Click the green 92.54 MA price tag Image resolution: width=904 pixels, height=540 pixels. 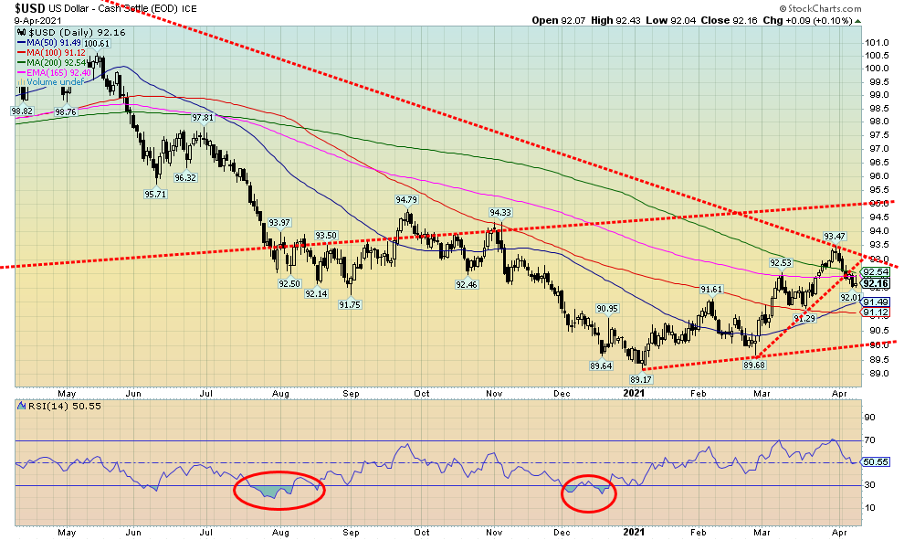coord(875,272)
